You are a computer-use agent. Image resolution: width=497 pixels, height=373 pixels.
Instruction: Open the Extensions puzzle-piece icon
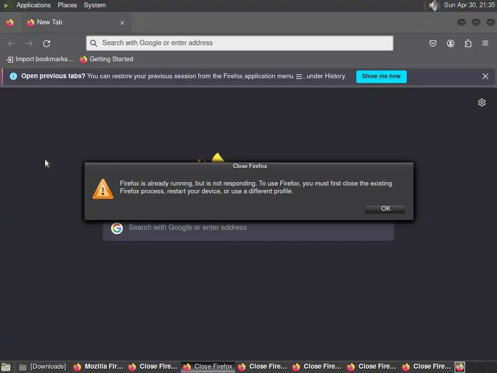coord(468,43)
